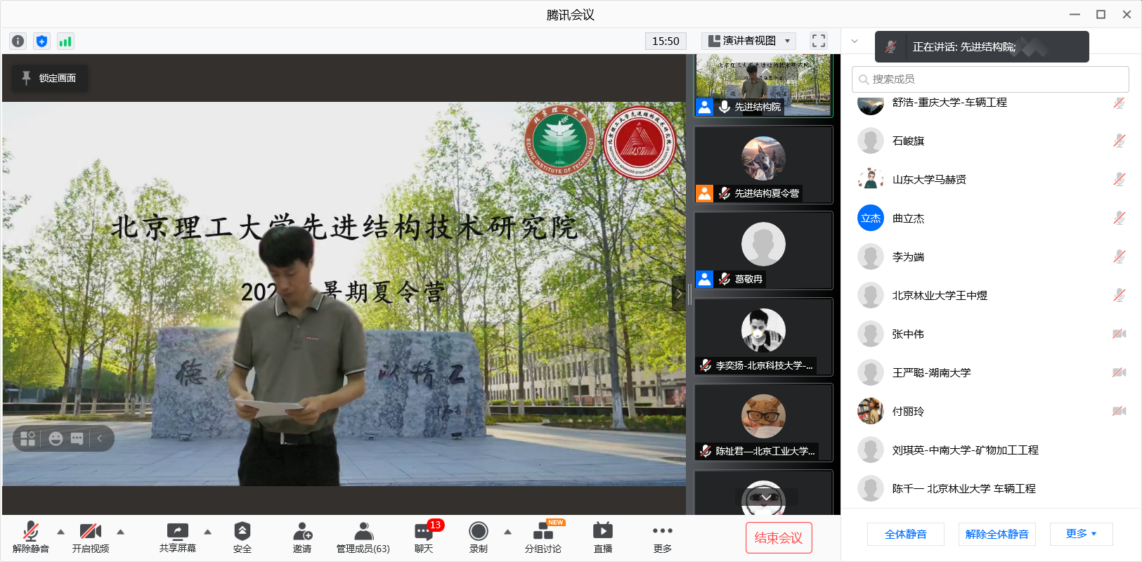Image resolution: width=1142 pixels, height=562 pixels.
Task: Turn on camera with 开启视频
Action: (91, 537)
